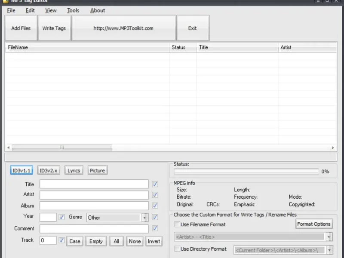Viewport: 344px width, 258px height.
Task: Expand the <Artist> - <Title> filename format dropdown
Action: coord(329,237)
